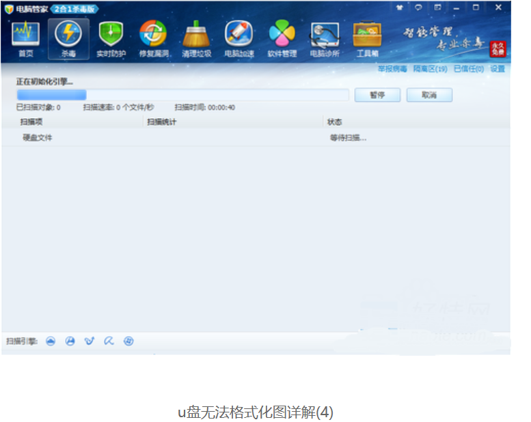Image resolution: width=531 pixels, height=422 pixels.
Task: Click the last scan engine icon
Action: [128, 341]
